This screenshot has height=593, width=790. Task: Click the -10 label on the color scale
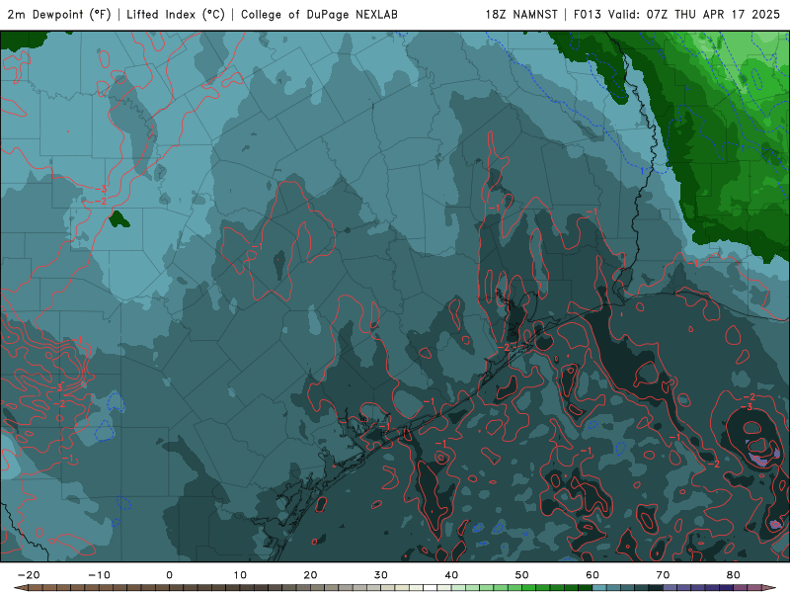[x=99, y=575]
